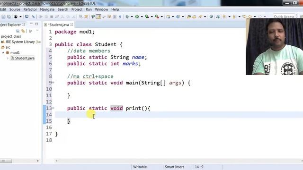Image resolution: width=303 pixels, height=170 pixels.
Task: Collapse the main method fold marker
Action: pos(53,83)
